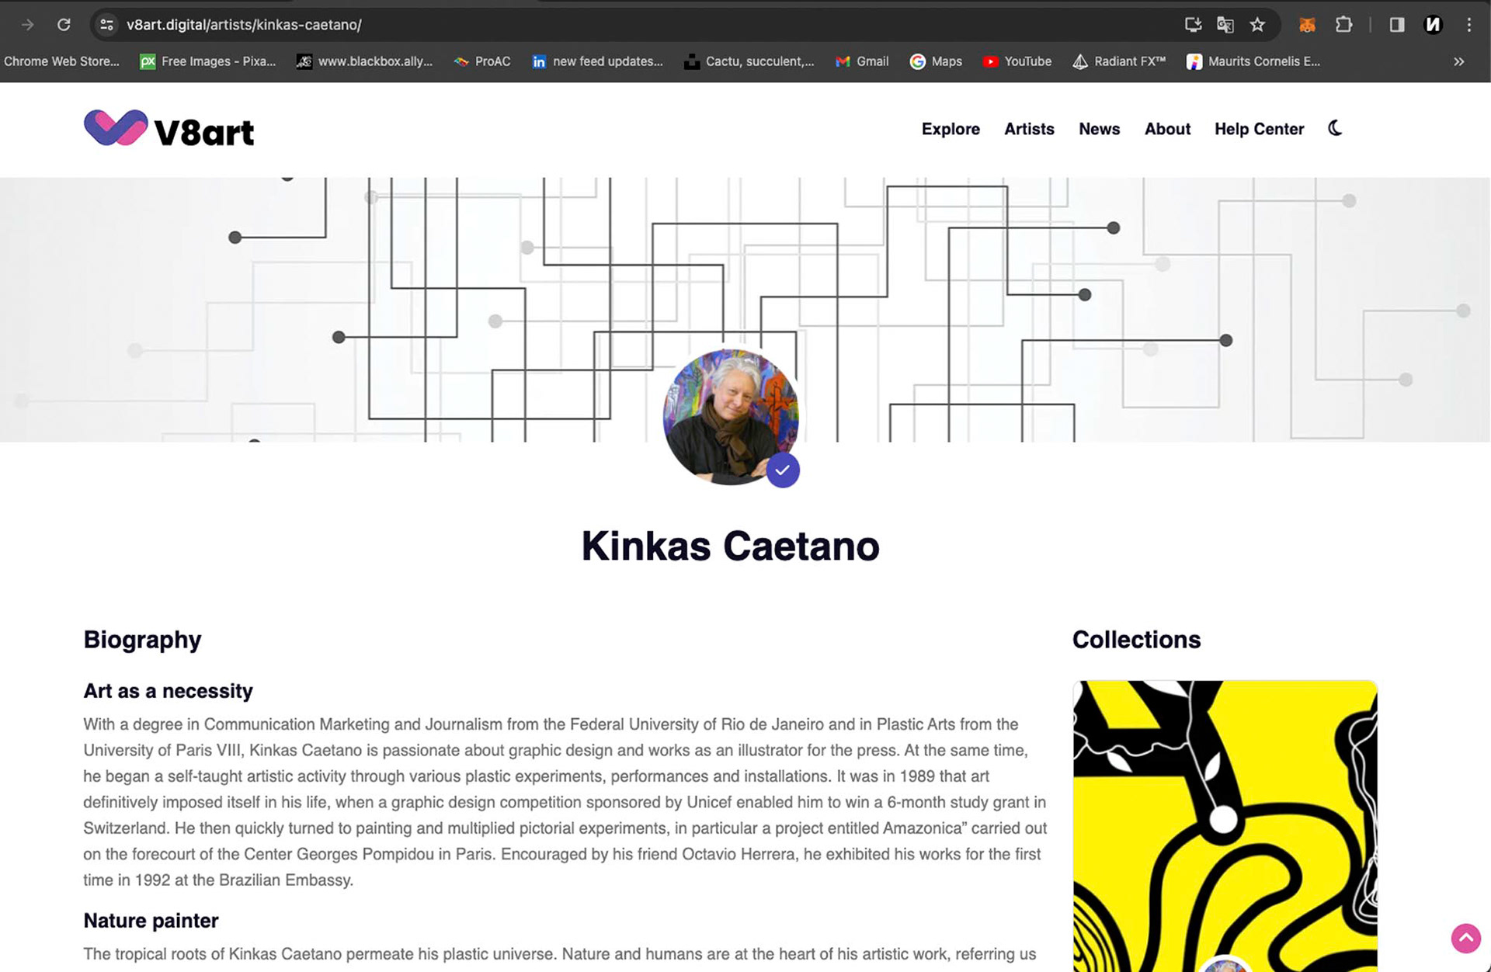This screenshot has width=1491, height=972.
Task: Click the install app icon
Action: point(1193,25)
